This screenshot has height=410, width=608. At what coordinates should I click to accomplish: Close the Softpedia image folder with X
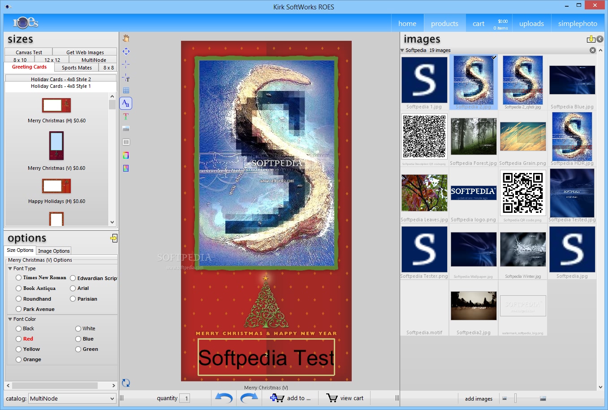(593, 50)
